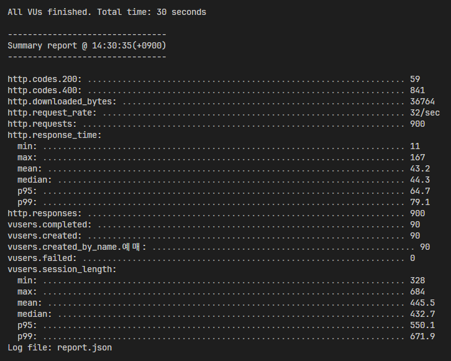This screenshot has height=361, width=451.
Task: Click the vusers.completed label
Action: pos(50,225)
